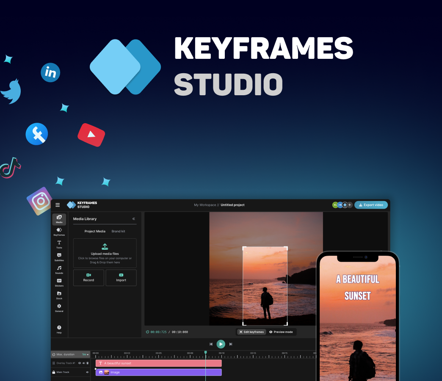This screenshot has width=442, height=381.
Task: Collapse the Media Library panel
Action: tap(134, 219)
